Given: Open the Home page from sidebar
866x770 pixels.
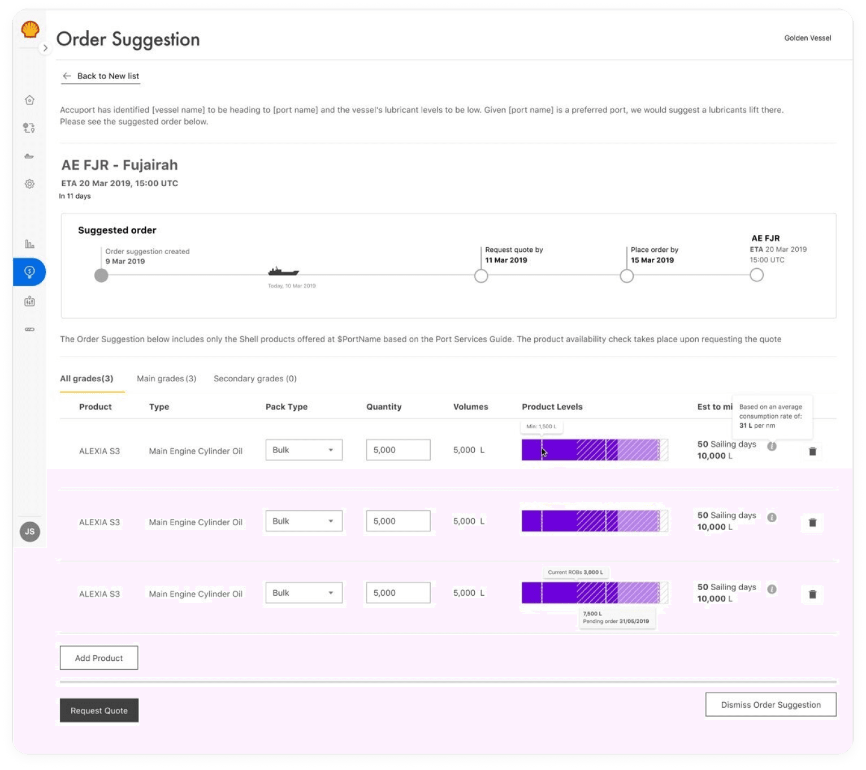Looking at the screenshot, I should pos(29,100).
